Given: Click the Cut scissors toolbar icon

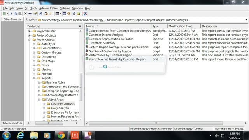Looking at the screenshot, I should (x=11, y=14).
